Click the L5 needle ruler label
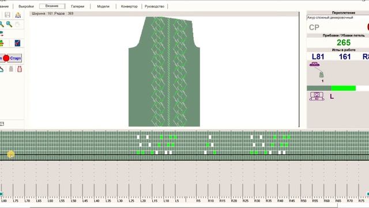 177,201
